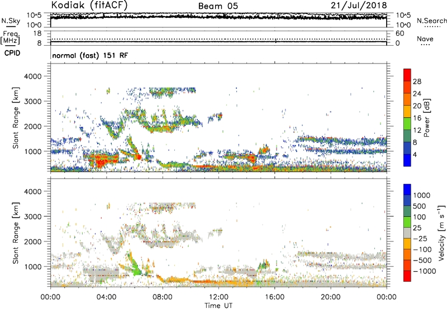Image resolution: width=447 pixels, height=309 pixels.
Task: Click the "2000" tick of the velocity panel
Action: tap(33, 242)
